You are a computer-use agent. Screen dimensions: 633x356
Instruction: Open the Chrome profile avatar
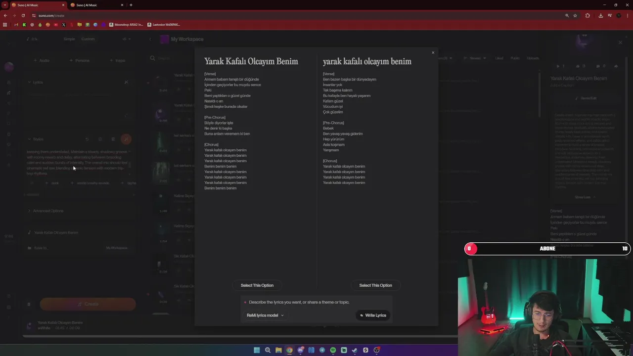pyautogui.click(x=618, y=15)
